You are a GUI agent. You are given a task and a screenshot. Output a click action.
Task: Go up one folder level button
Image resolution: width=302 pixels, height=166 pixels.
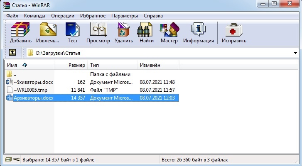pos(12,53)
